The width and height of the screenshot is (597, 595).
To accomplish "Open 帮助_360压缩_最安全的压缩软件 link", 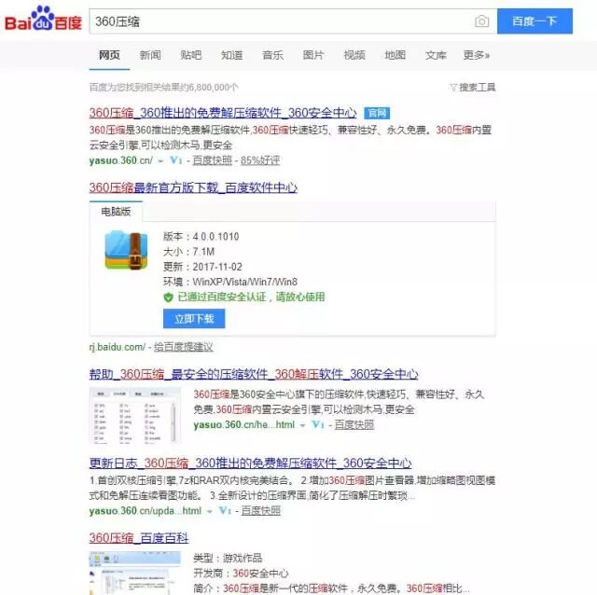I will pyautogui.click(x=254, y=375).
